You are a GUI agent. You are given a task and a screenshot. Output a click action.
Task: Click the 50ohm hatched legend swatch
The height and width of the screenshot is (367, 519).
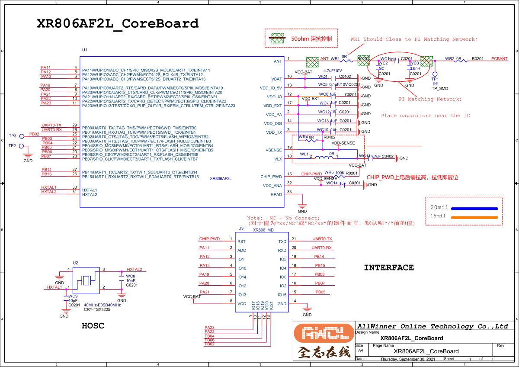(x=277, y=38)
